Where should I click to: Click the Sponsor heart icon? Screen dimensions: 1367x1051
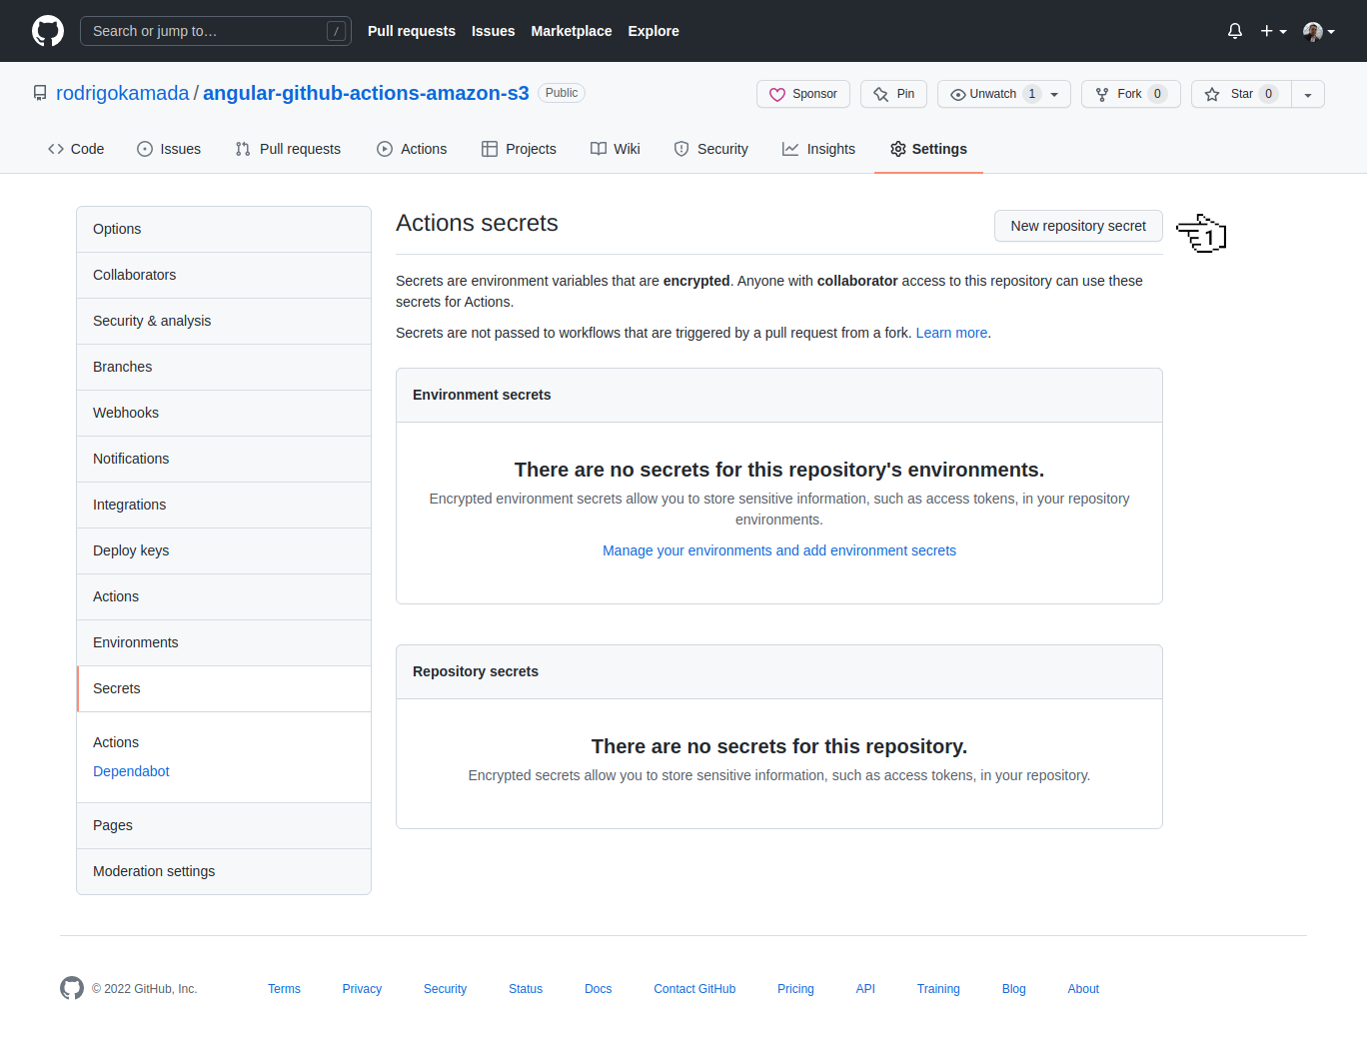tap(778, 93)
